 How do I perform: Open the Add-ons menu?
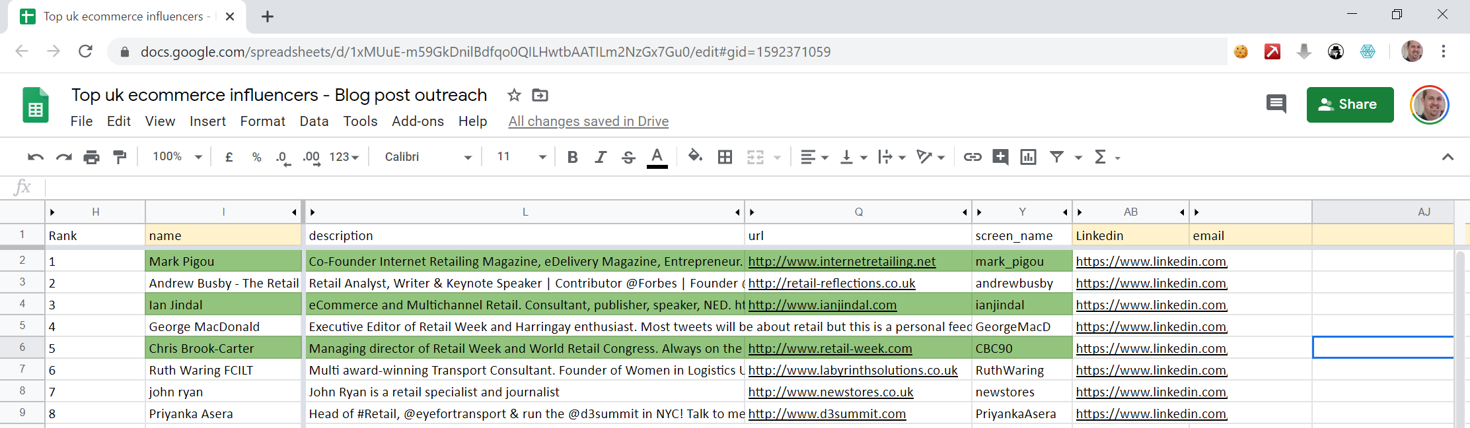point(418,121)
